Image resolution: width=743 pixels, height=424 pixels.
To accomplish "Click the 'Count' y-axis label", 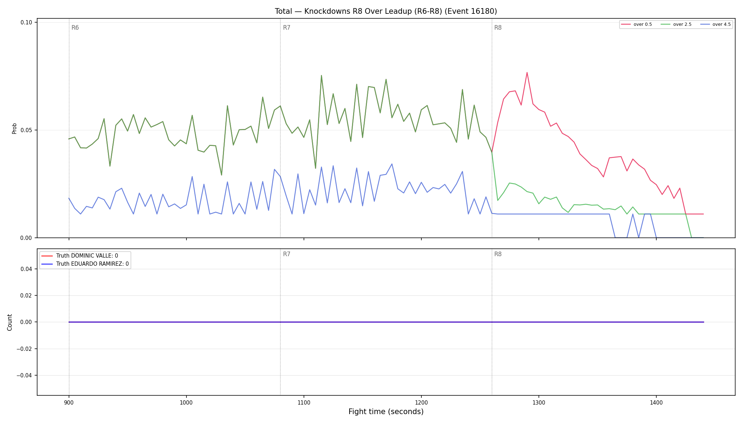I will tap(10, 322).
